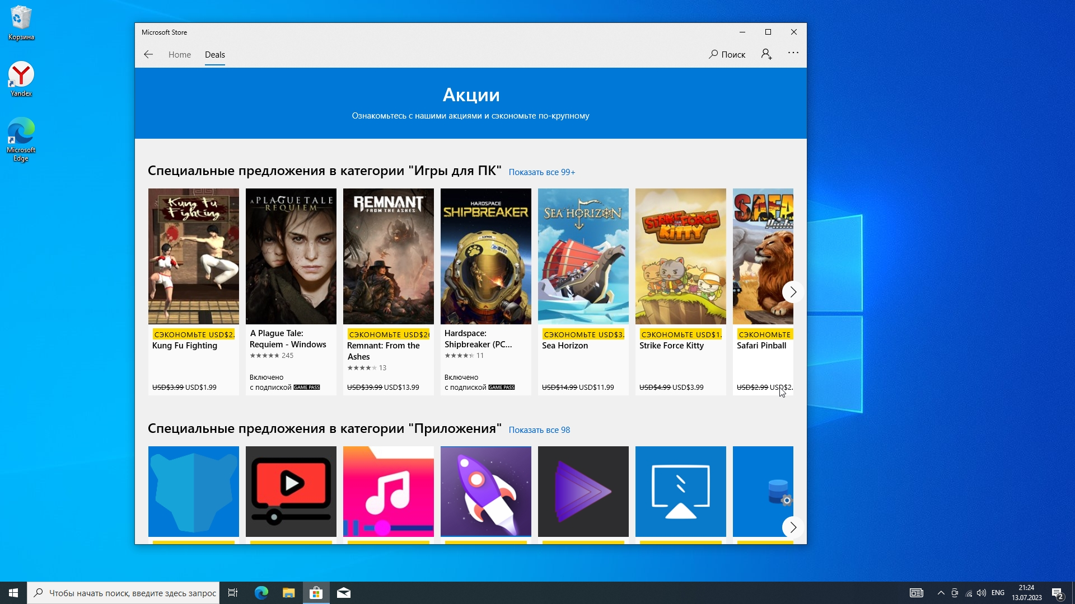Viewport: 1075px width, 604px height.
Task: Open the three-dots more options menu
Action: pos(793,53)
